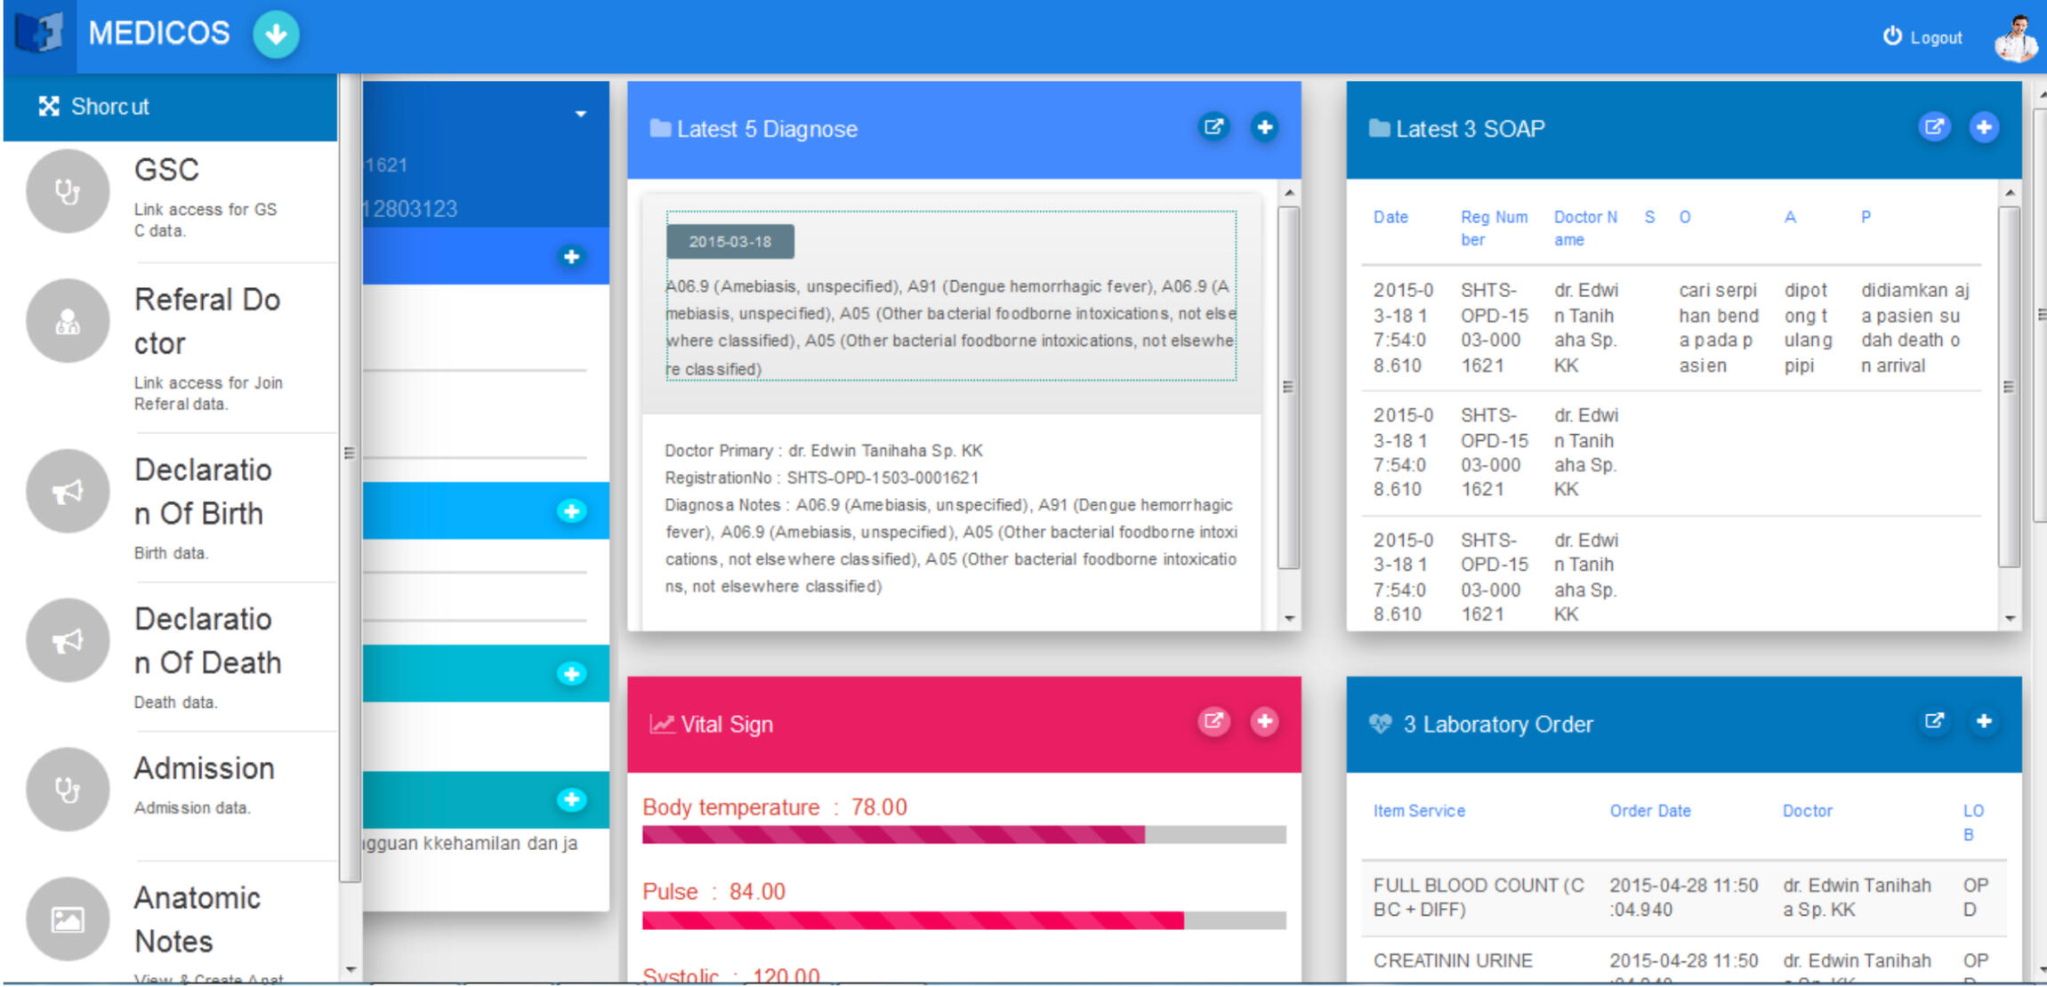Open the Anatomic Notes image icon
The image size is (2047, 987).
pos(68,919)
